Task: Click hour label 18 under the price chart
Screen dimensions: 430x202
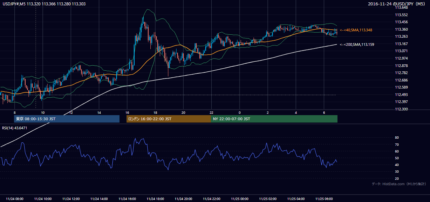Action: pos(155,112)
